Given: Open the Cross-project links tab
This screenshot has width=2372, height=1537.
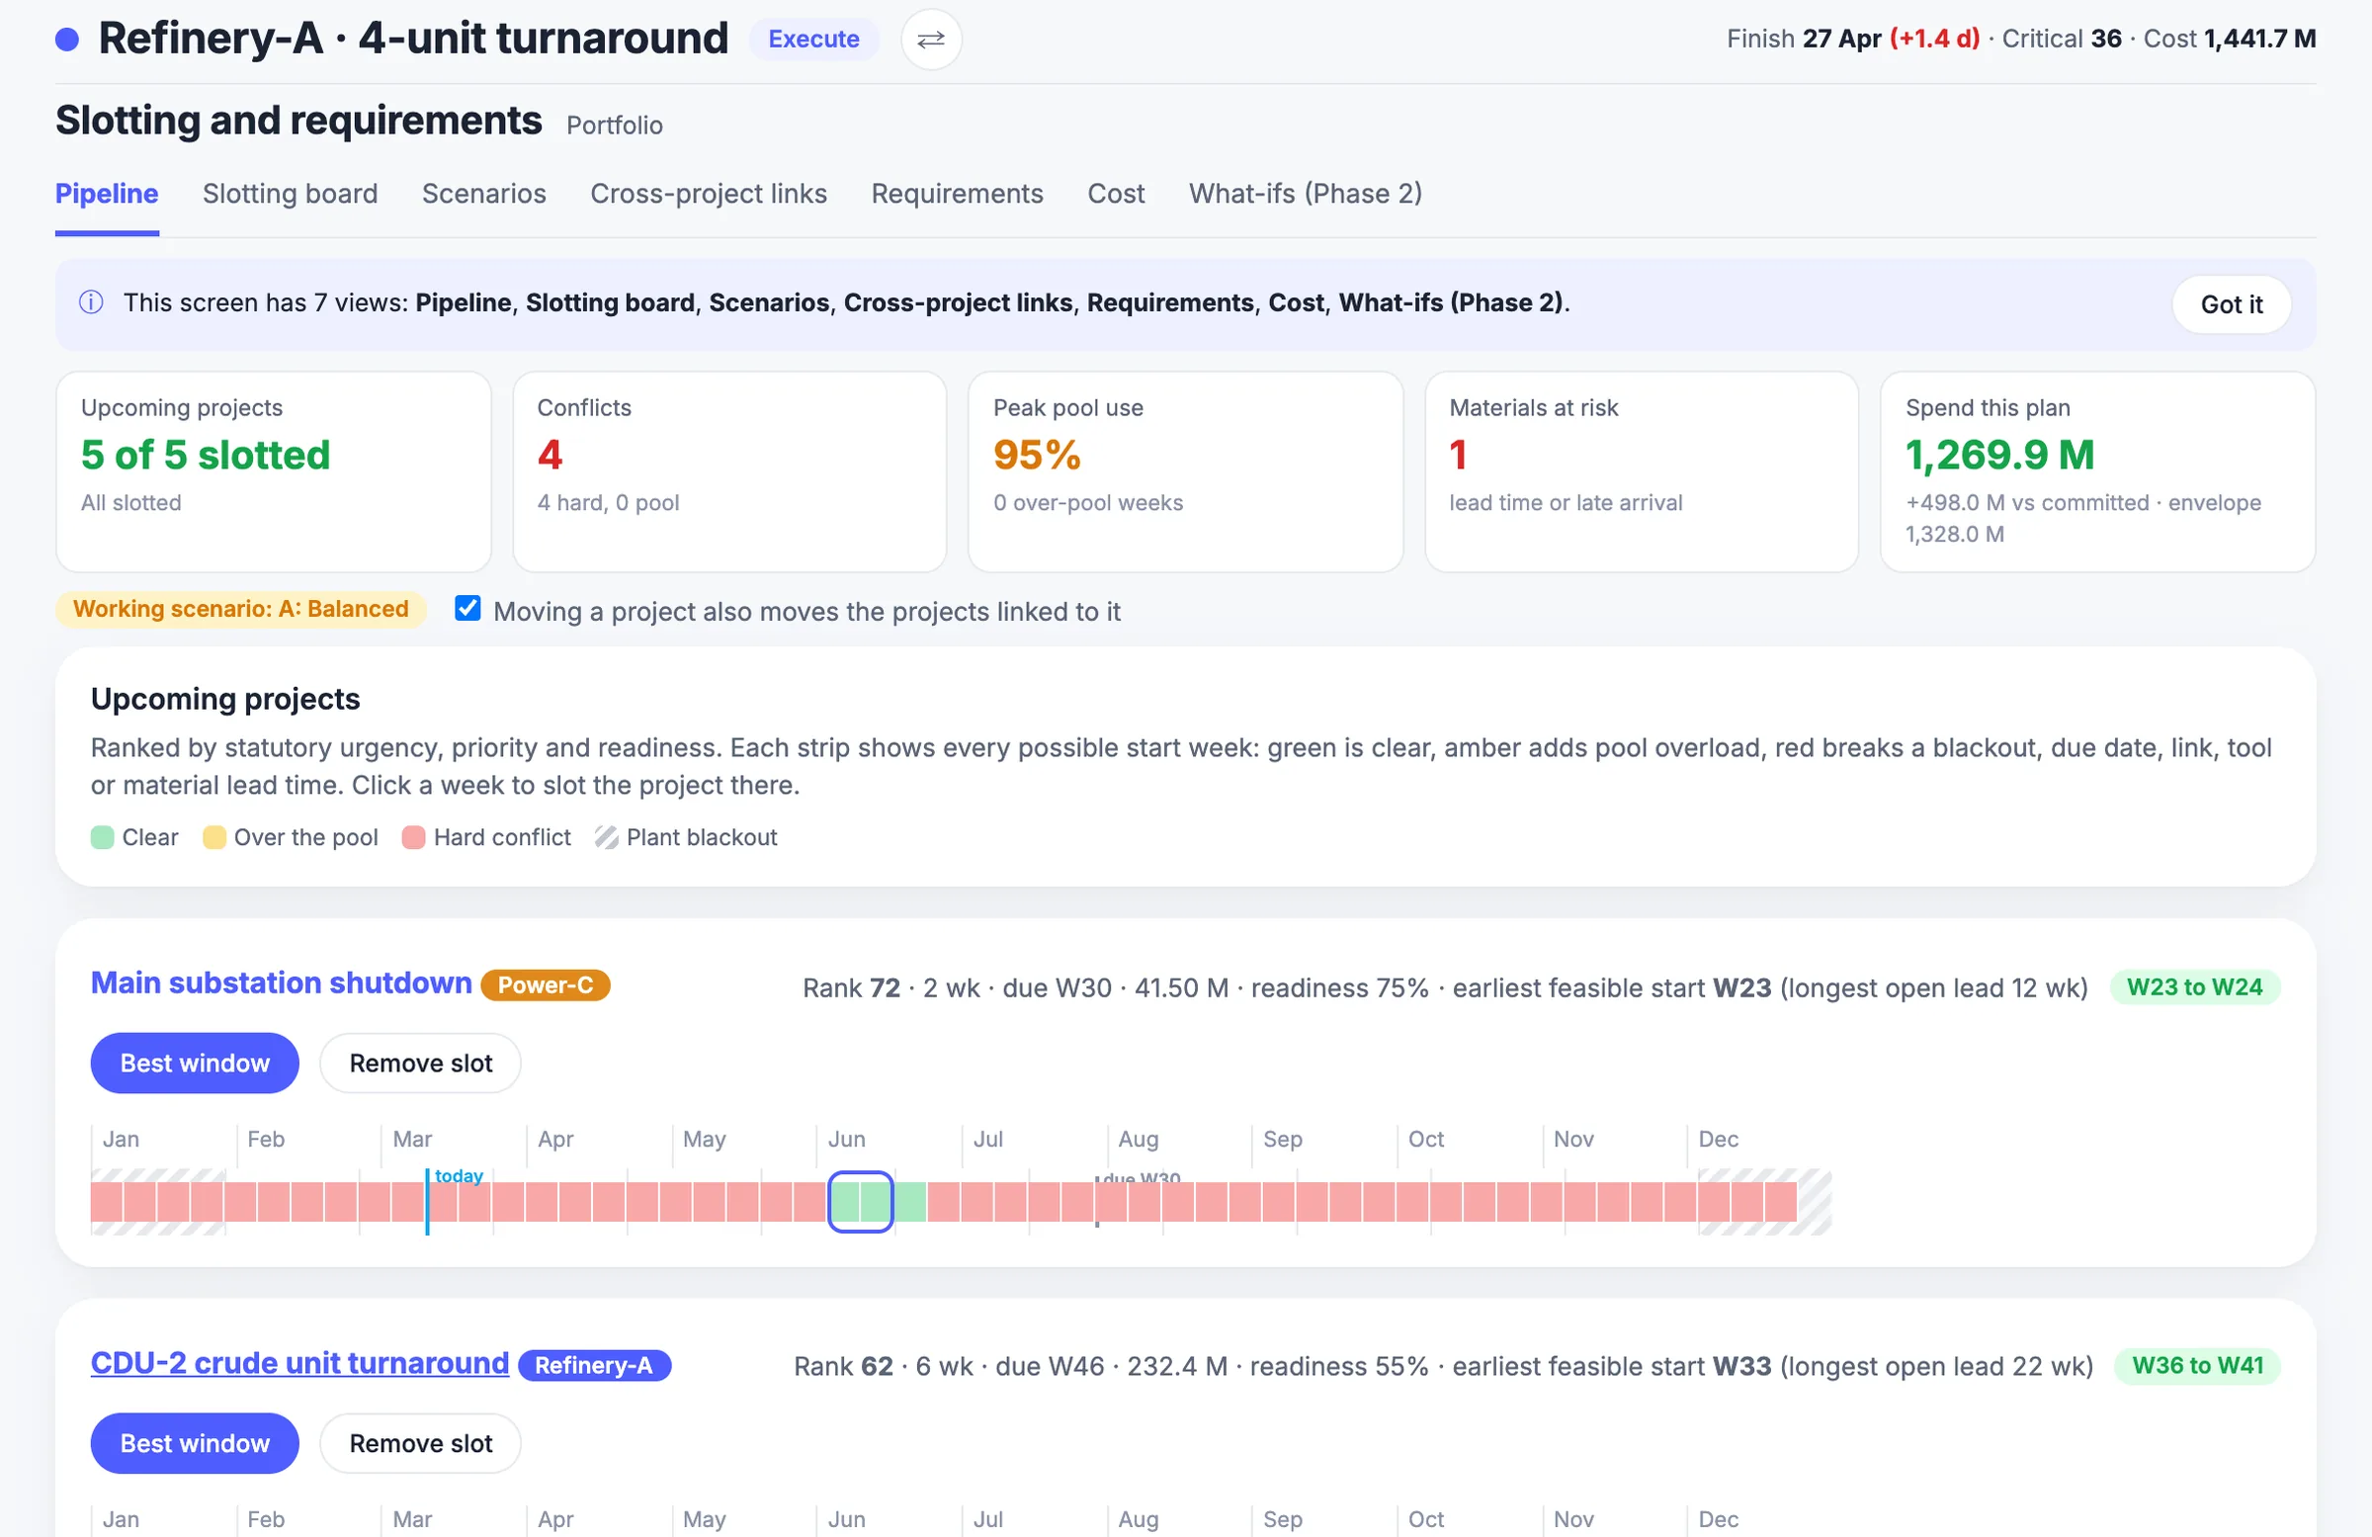Looking at the screenshot, I should click(709, 194).
